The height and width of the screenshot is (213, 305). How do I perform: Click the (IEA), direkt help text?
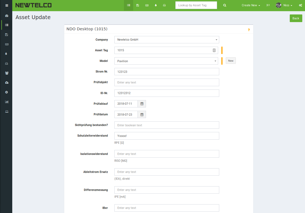coord(122,179)
